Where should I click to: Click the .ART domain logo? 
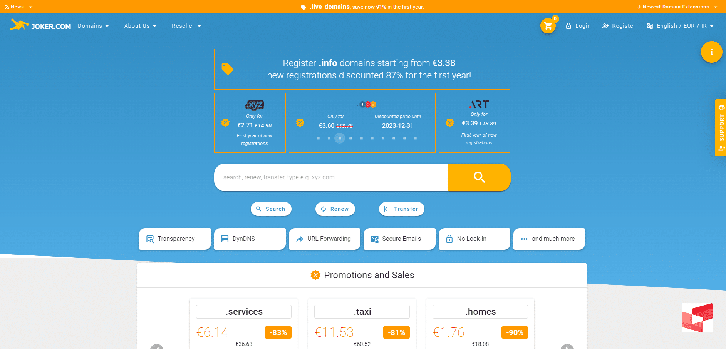(x=479, y=104)
